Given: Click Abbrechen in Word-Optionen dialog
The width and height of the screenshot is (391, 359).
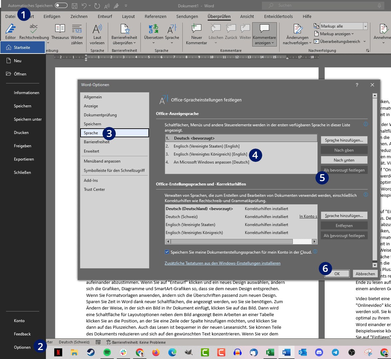Looking at the screenshot, I should click(x=365, y=274).
